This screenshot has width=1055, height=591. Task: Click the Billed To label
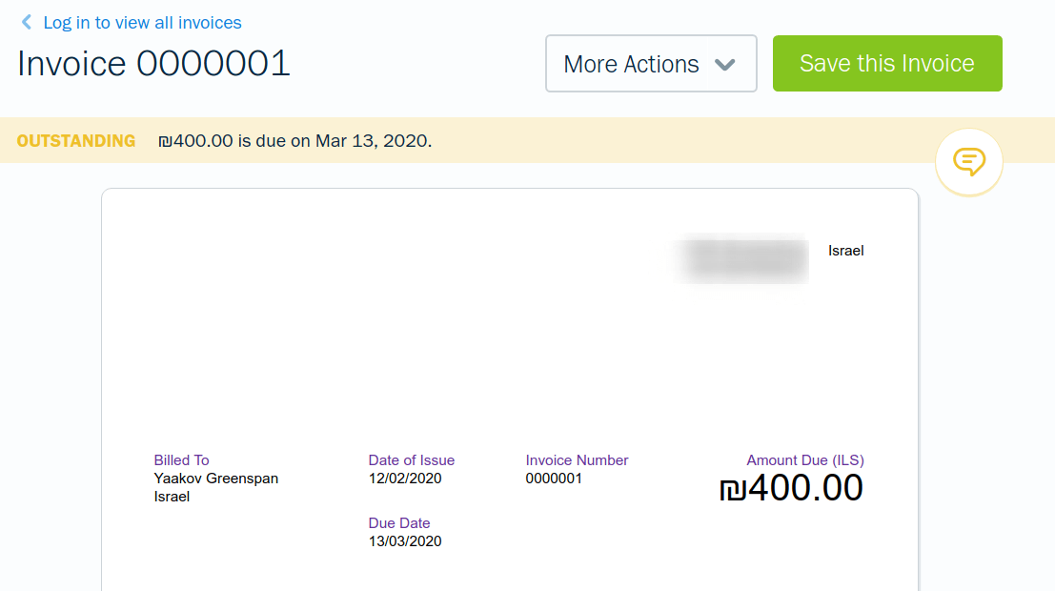click(x=181, y=460)
